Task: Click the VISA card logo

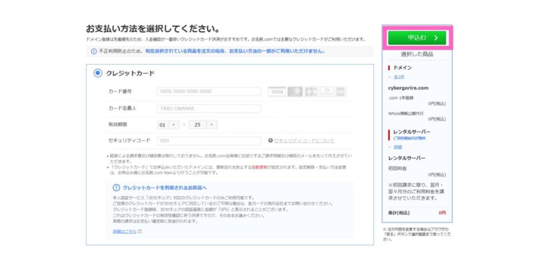Action: pyautogui.click(x=276, y=92)
